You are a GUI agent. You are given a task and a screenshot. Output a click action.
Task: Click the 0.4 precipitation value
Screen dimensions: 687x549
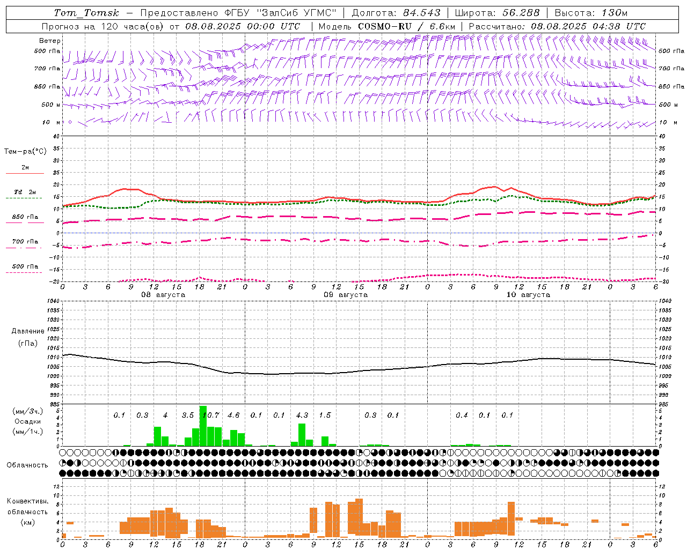[x=462, y=415]
